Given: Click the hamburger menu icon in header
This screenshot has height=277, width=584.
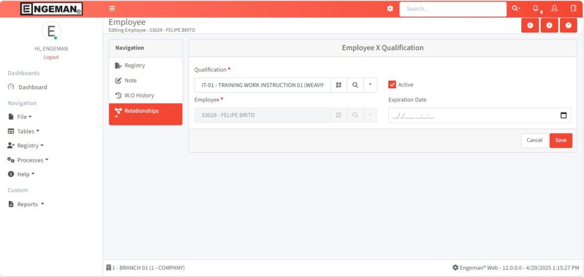Looking at the screenshot, I should click(112, 9).
